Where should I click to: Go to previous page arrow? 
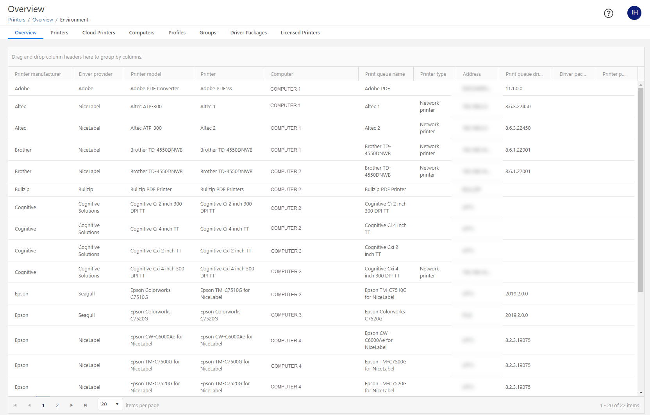coord(29,405)
